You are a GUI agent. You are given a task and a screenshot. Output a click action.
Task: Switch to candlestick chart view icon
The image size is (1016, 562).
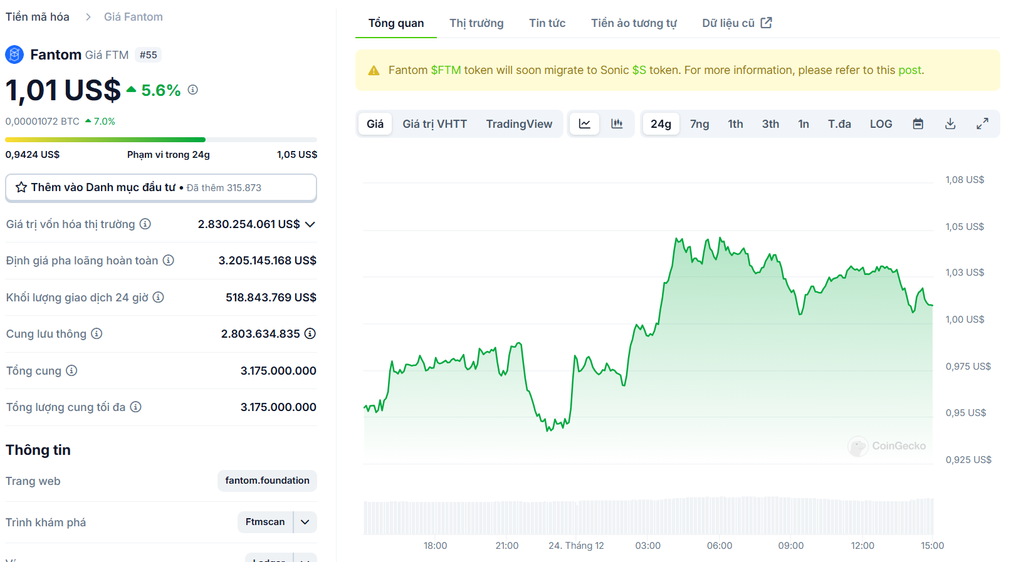coord(617,123)
